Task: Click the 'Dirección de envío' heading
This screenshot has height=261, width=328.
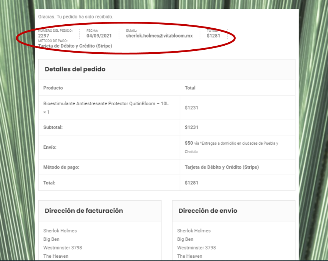Action: (x=208, y=211)
